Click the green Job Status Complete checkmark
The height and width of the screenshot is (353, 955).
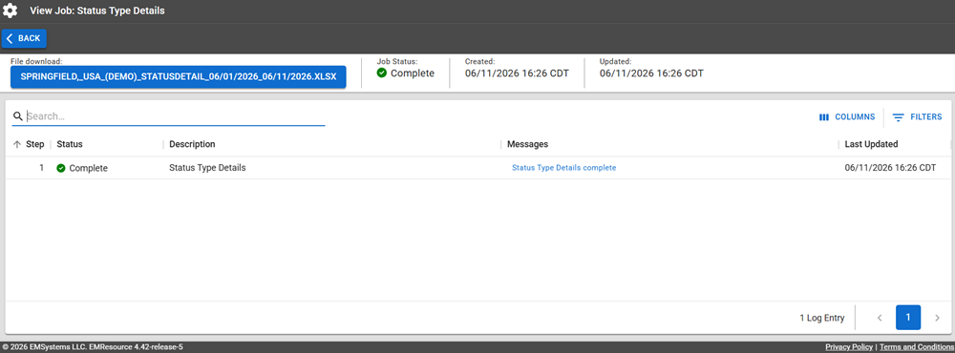[x=382, y=73]
